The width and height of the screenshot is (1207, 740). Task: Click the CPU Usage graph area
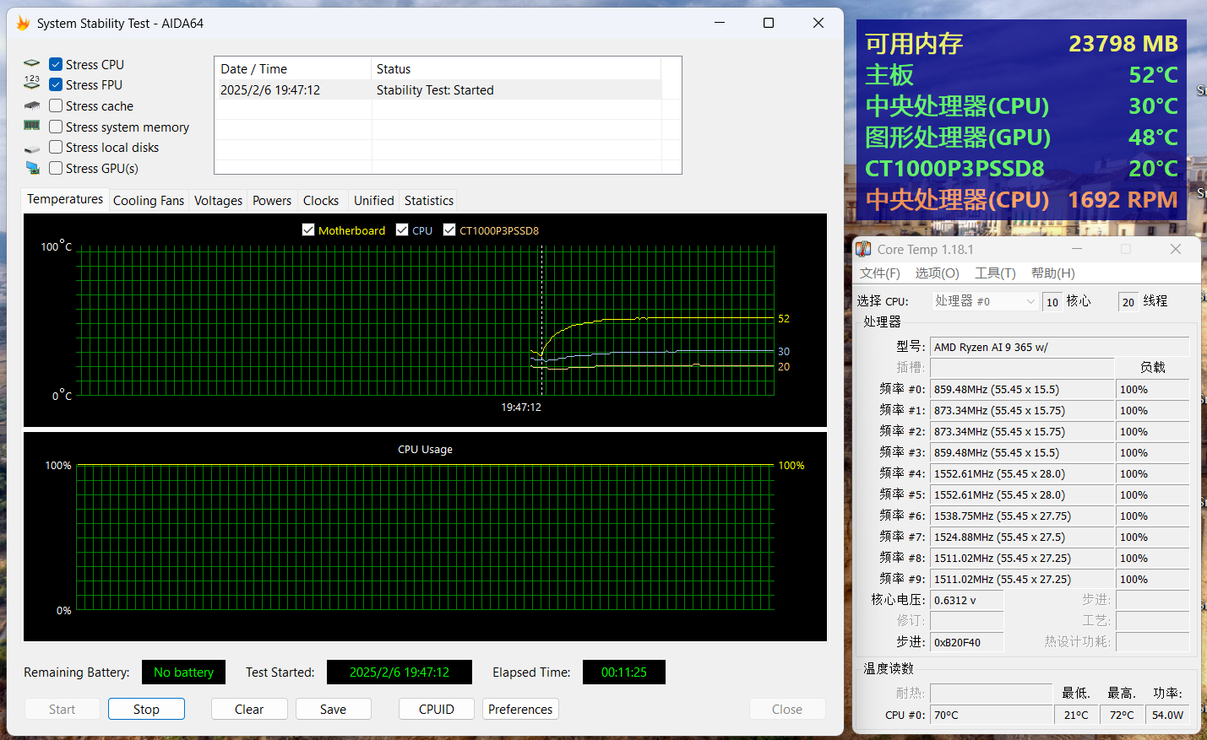pos(425,537)
